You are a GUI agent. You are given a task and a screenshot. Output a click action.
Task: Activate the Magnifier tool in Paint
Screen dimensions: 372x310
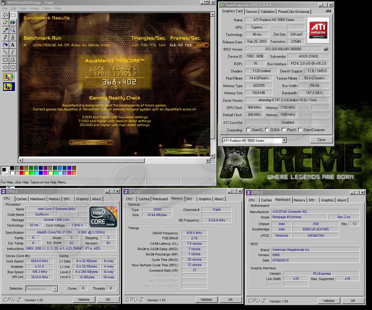[x=13, y=30]
